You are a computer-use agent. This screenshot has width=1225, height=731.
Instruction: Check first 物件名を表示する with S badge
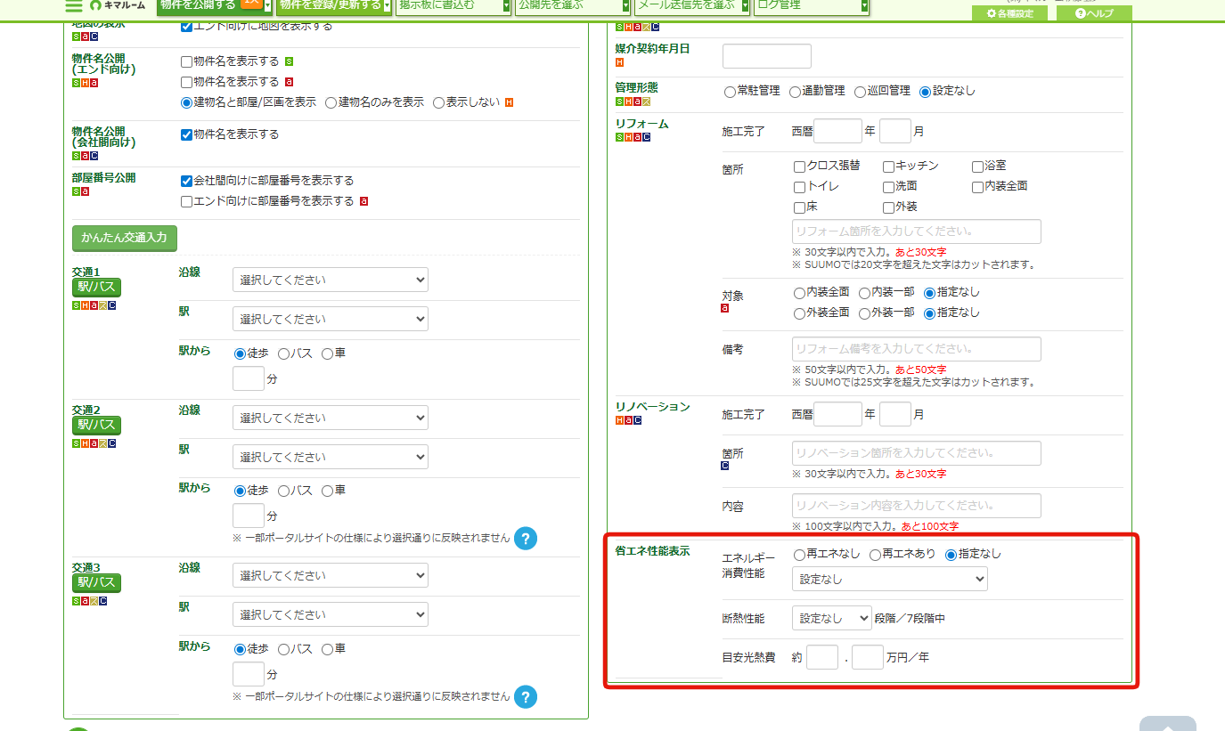click(x=186, y=62)
